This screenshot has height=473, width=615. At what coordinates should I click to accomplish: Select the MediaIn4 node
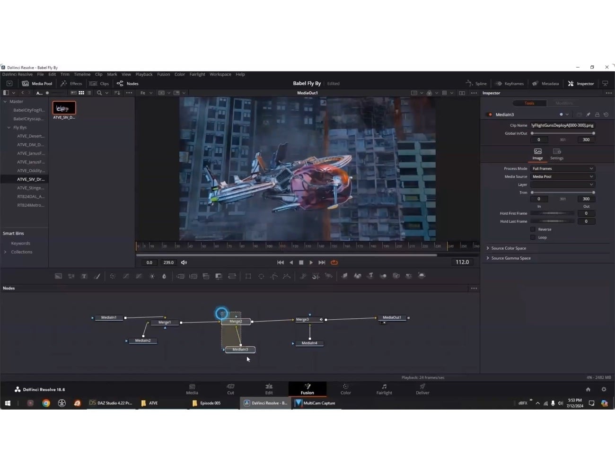[x=309, y=343]
